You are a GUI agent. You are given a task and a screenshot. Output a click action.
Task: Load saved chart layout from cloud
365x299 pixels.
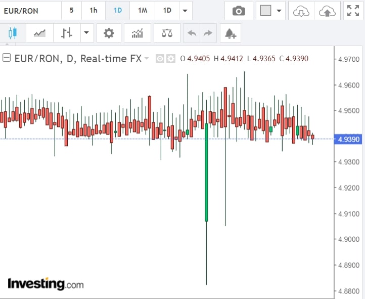(301, 11)
